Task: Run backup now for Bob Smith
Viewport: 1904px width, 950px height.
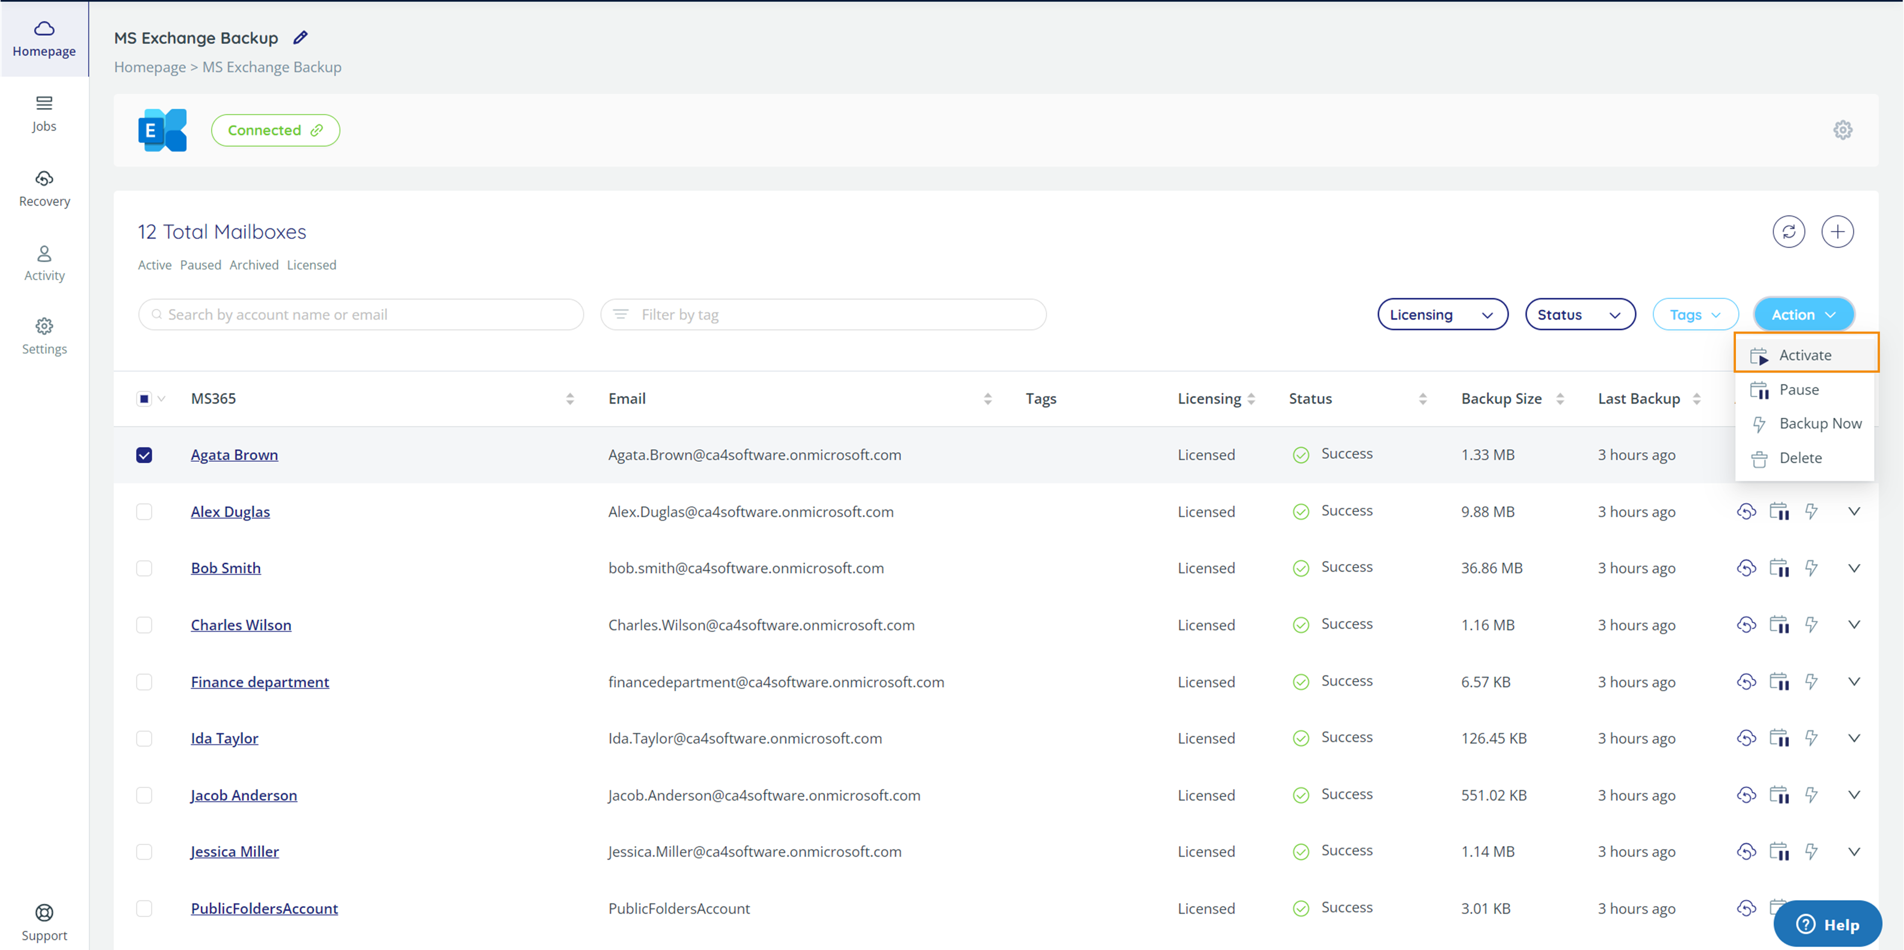Action: click(1811, 568)
